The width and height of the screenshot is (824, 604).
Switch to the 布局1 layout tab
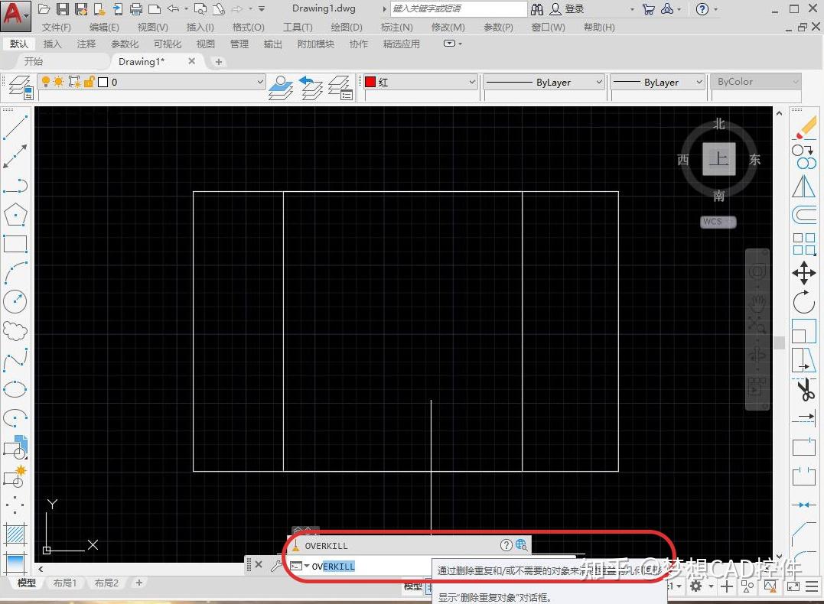pyautogui.click(x=65, y=583)
